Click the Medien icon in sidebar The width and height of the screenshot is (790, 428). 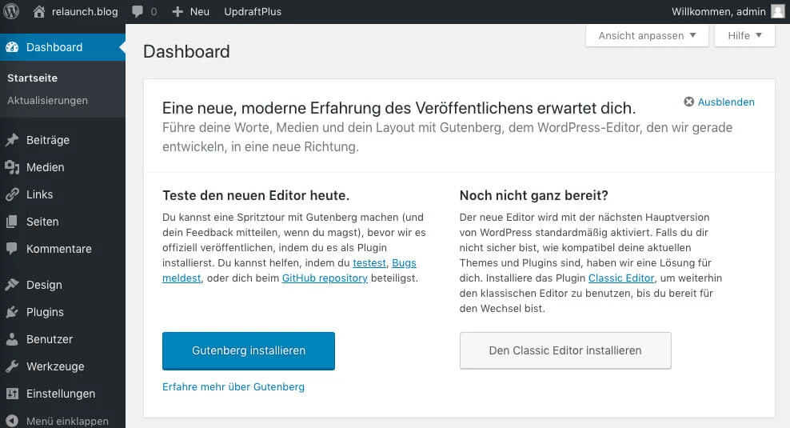tap(12, 167)
